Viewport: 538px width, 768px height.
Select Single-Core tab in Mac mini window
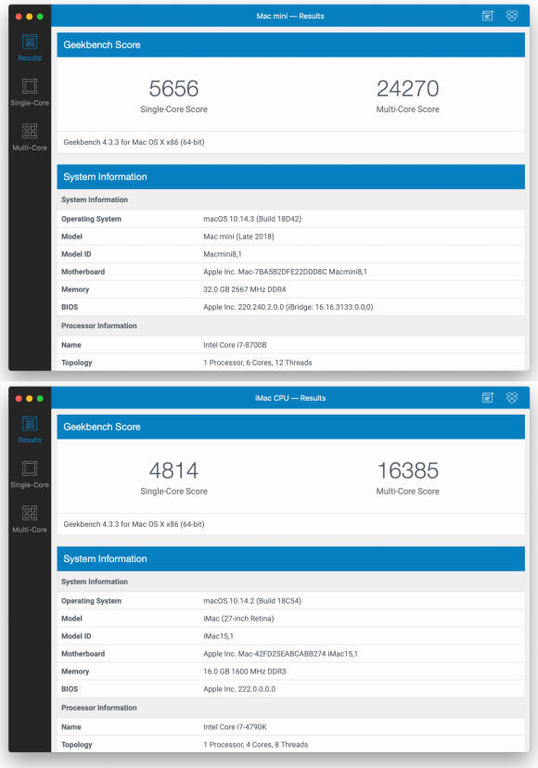point(30,92)
